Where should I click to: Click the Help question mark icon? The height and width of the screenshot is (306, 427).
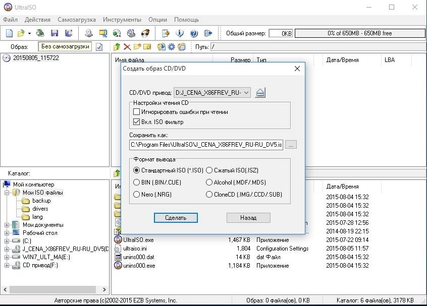pyautogui.click(x=194, y=33)
